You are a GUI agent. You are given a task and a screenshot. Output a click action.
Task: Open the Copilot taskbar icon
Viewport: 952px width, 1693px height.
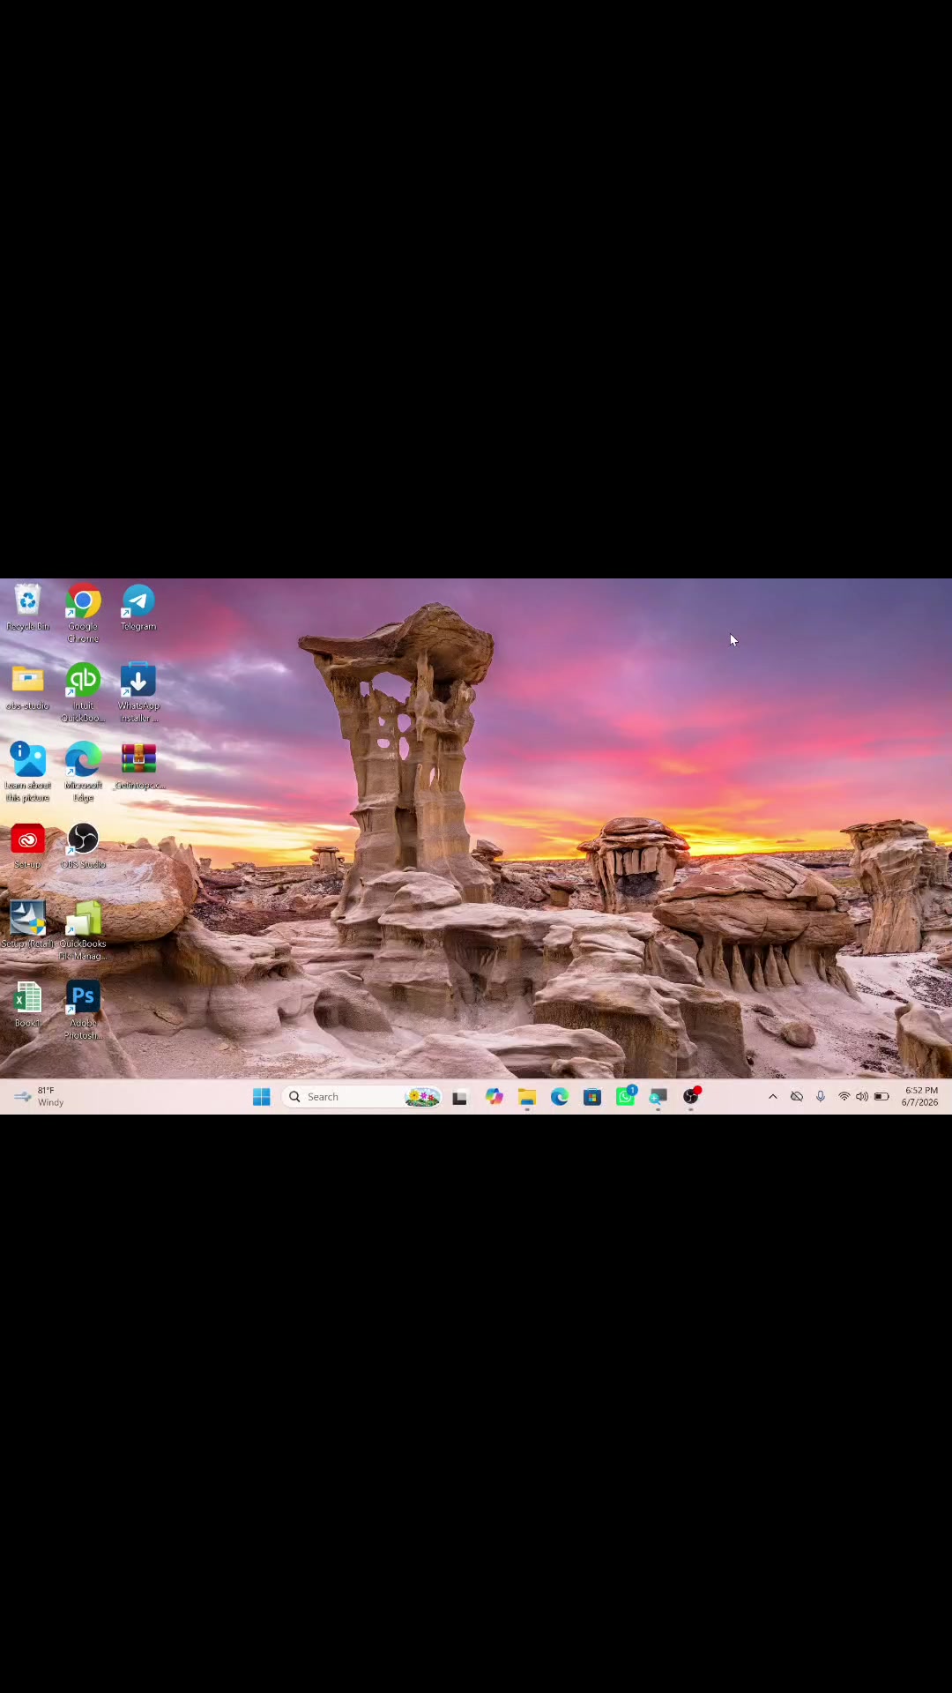(x=494, y=1097)
